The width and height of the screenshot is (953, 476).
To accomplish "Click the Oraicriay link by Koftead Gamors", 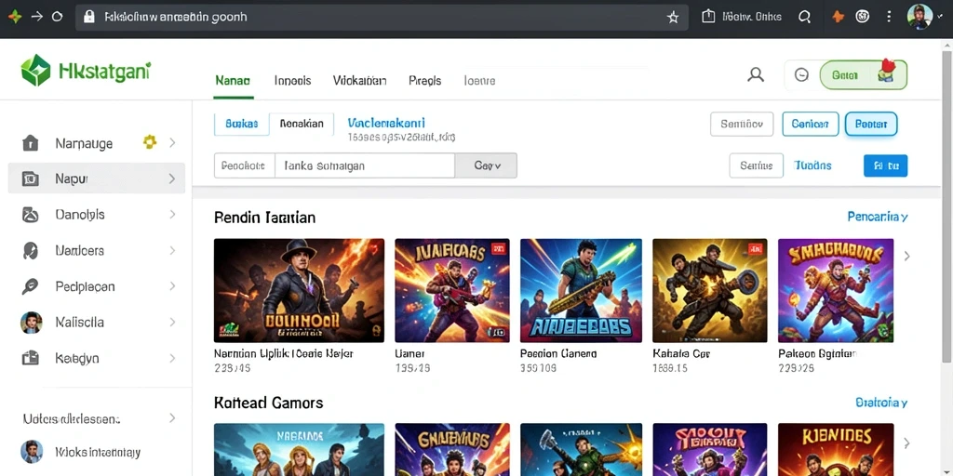I will [x=881, y=403].
